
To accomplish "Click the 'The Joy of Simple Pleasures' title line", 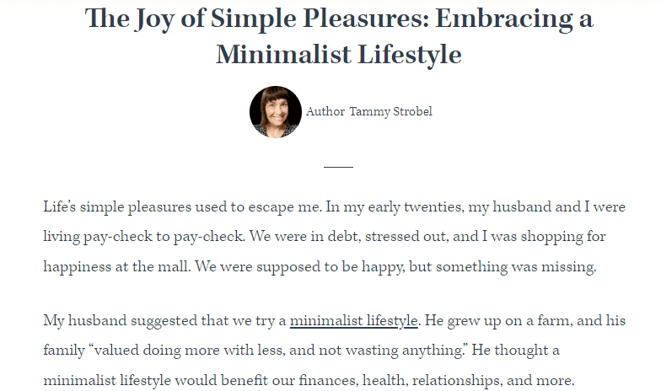I will (339, 19).
